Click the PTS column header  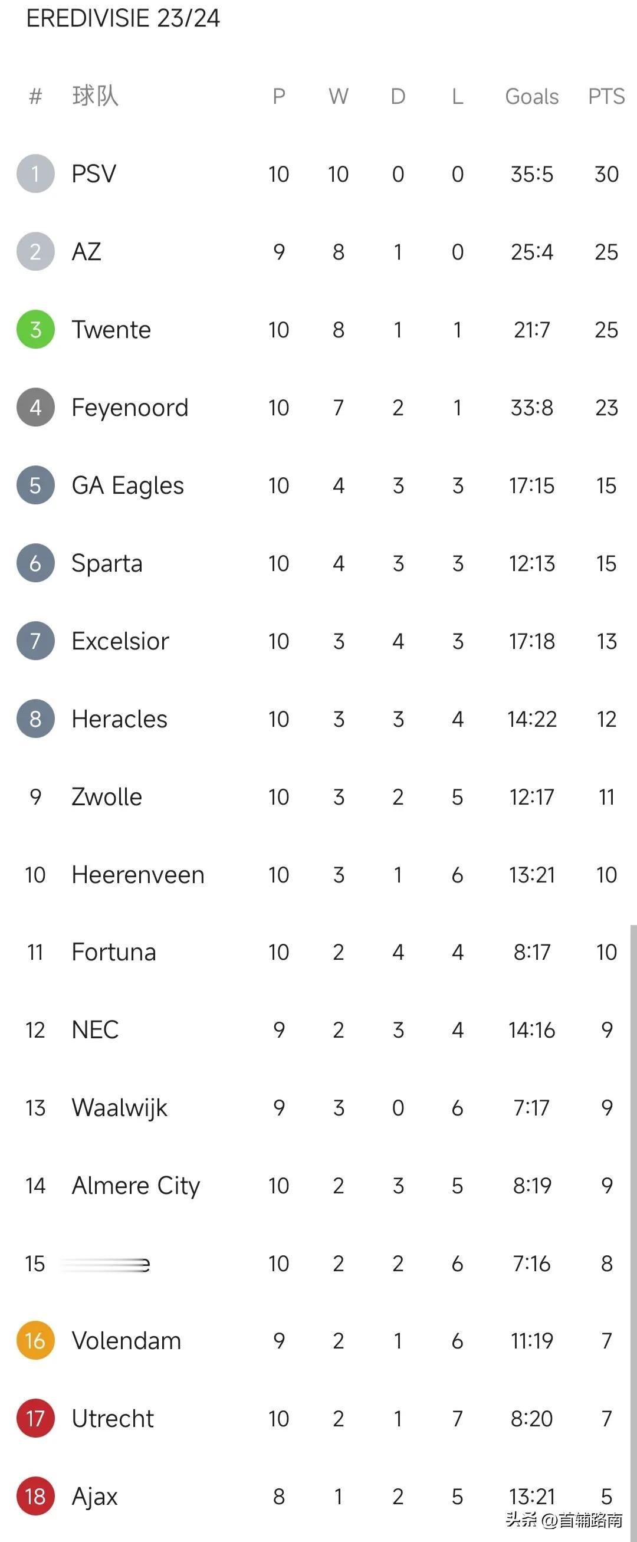pos(606,96)
